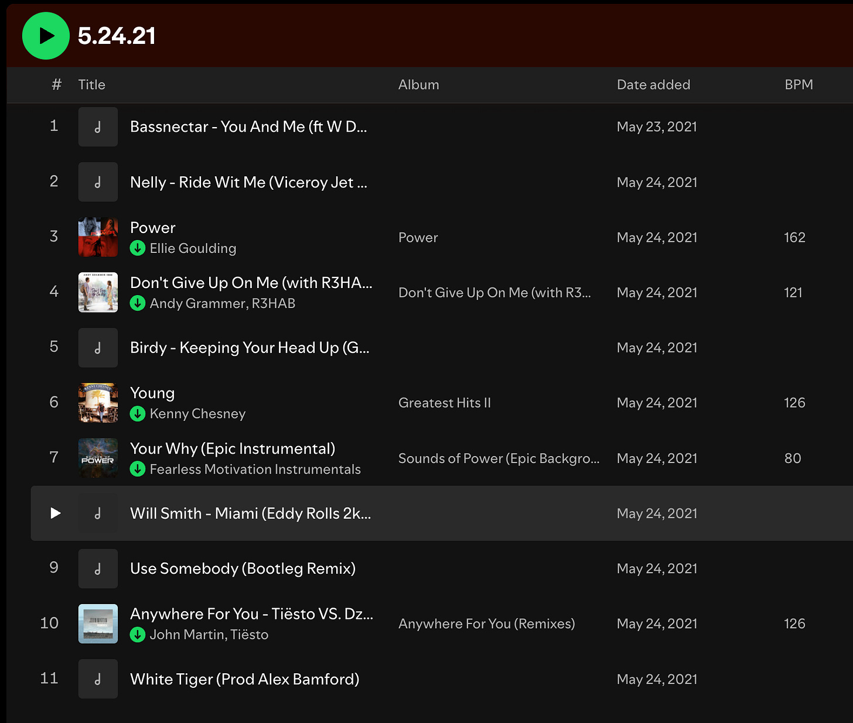Sort by the BPM column header

coord(799,85)
